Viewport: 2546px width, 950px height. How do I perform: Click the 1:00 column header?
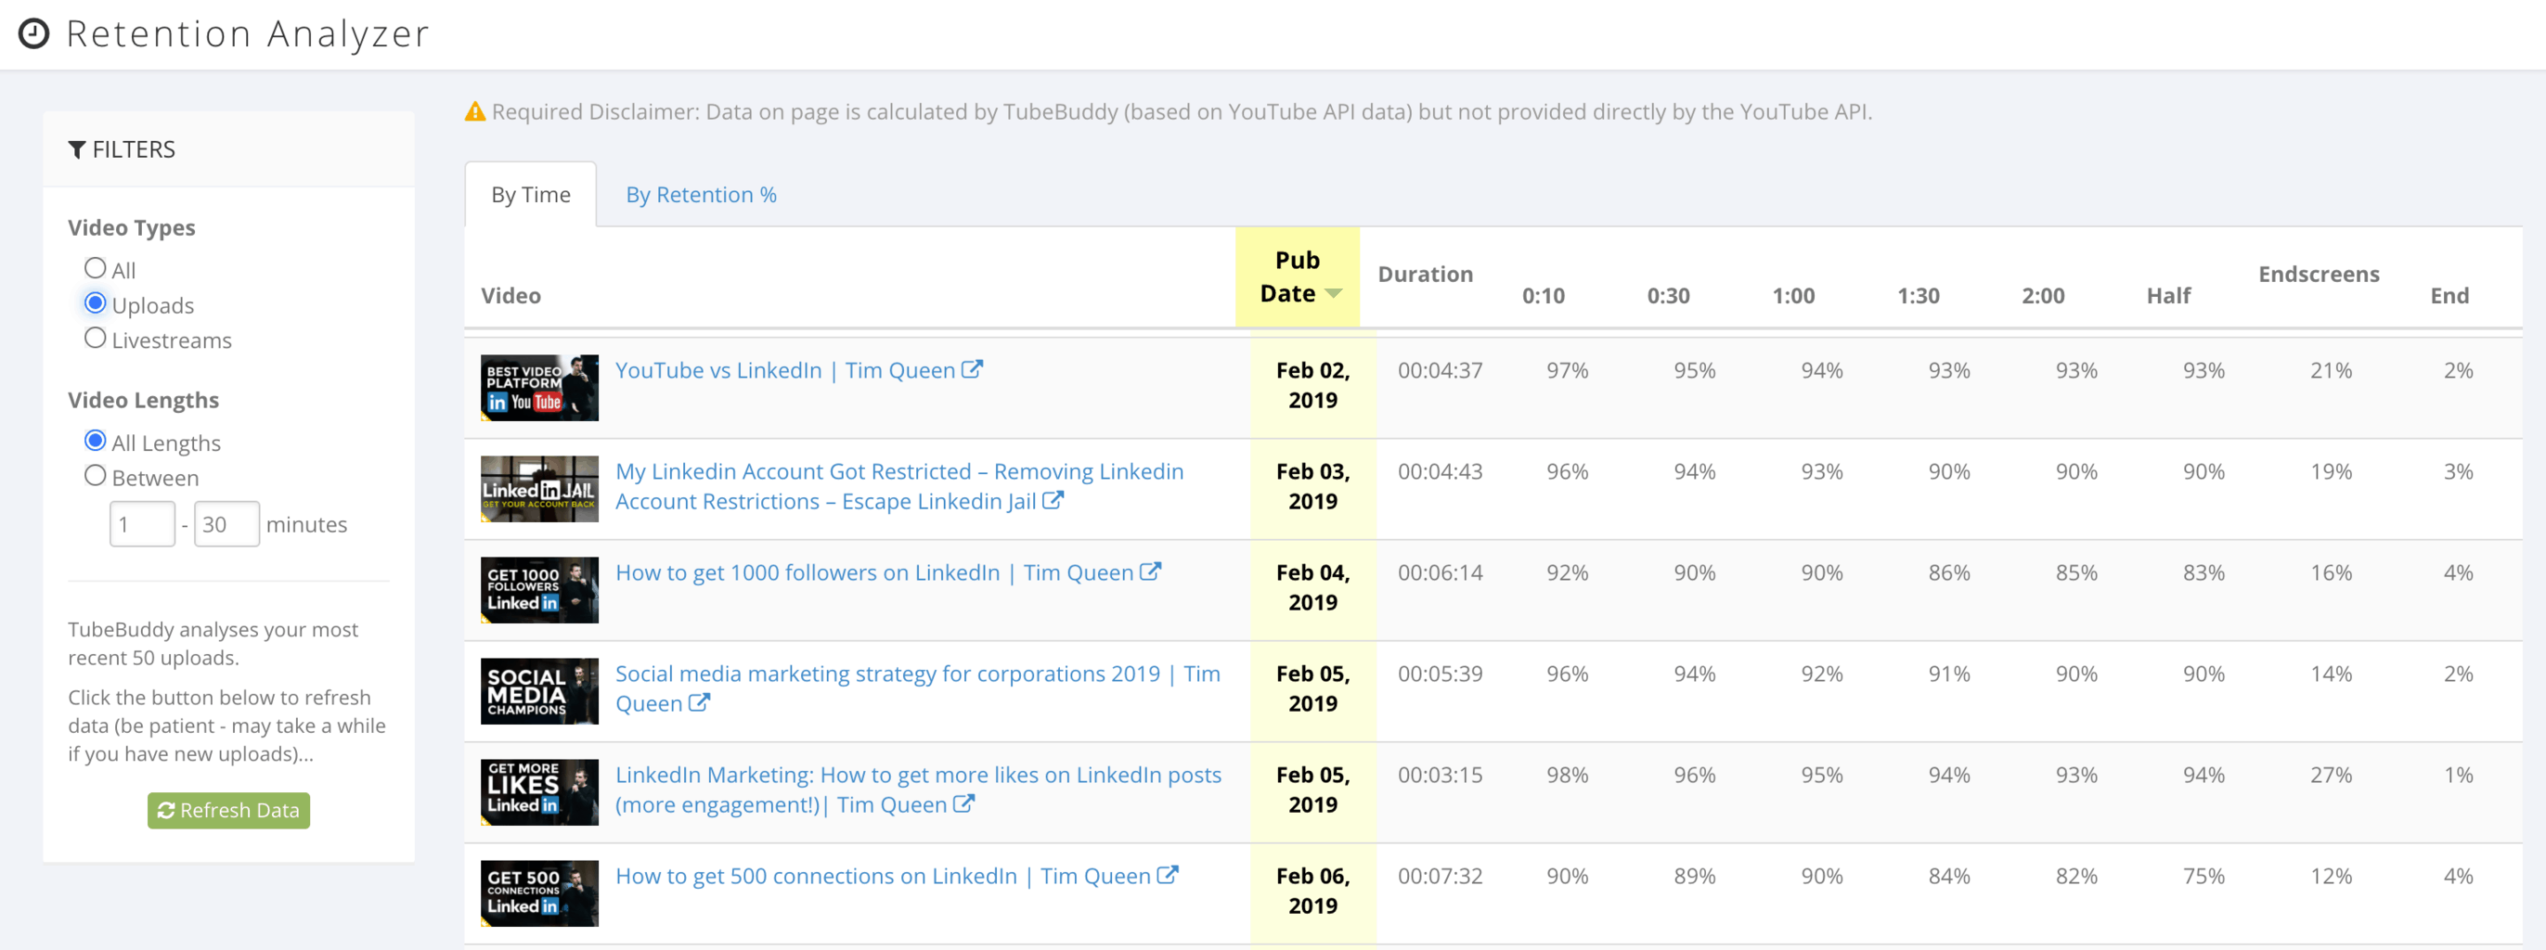coord(1793,295)
